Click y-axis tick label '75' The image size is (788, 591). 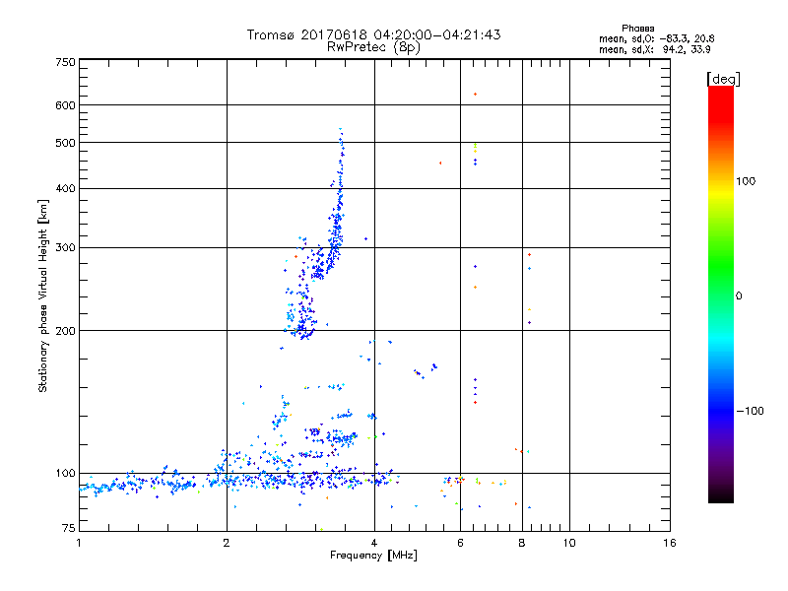(69, 528)
